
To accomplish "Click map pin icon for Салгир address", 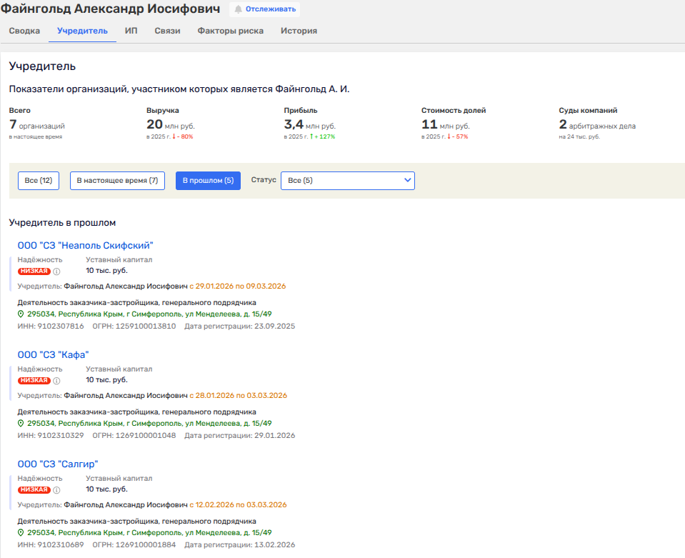I will click(x=21, y=533).
